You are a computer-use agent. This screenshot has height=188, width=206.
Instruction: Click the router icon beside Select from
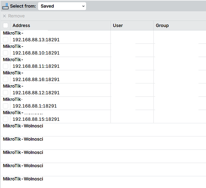tap(5, 6)
